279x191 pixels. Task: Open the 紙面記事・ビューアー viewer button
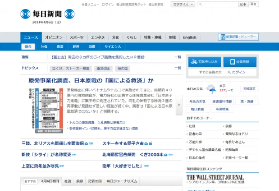point(238,37)
